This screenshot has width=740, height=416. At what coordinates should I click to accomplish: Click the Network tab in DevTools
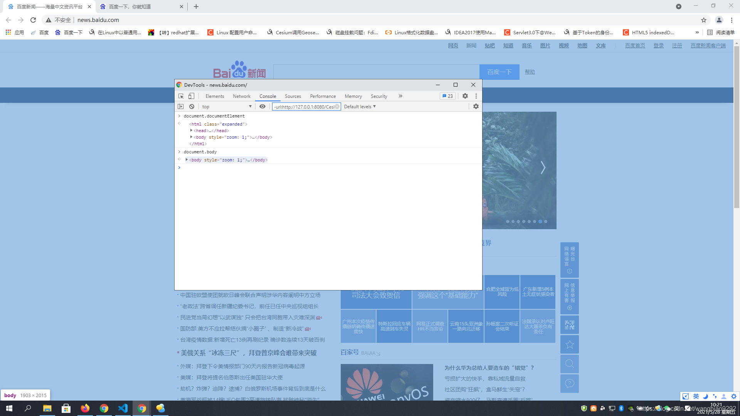(241, 96)
